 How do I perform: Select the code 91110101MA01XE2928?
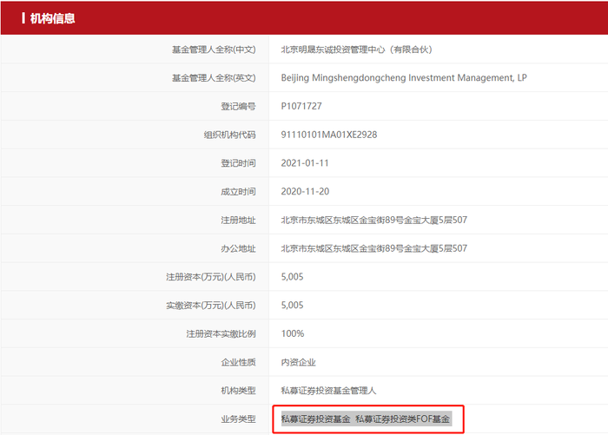point(329,135)
